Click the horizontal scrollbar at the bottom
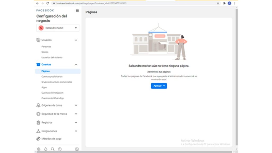This screenshot has height=153, width=272. (x=134, y=152)
